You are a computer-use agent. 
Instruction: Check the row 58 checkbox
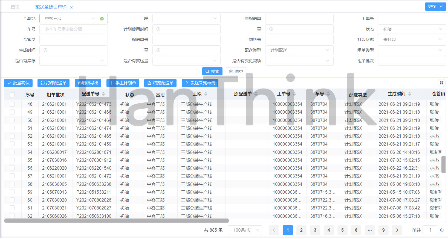pyautogui.click(x=12, y=184)
